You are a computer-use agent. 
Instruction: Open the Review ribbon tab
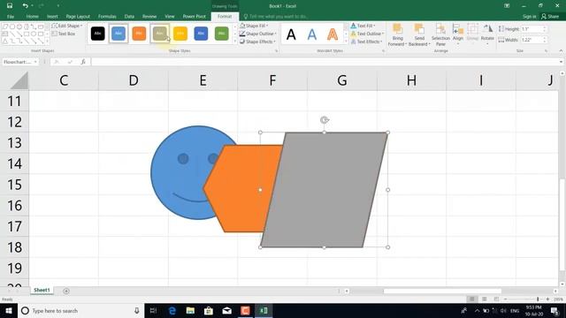149,16
